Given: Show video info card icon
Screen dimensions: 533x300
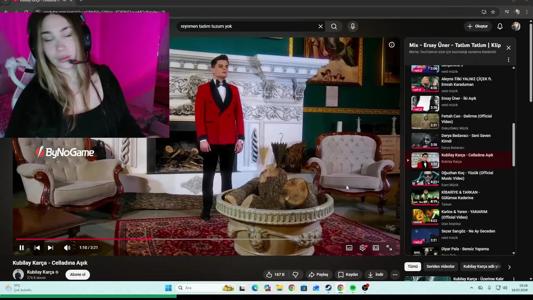Looking at the screenshot, I should pyautogui.click(x=391, y=45).
